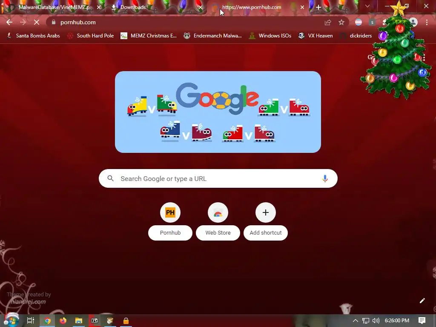This screenshot has width=436, height=327.
Task: Open the Windows Start button
Action: (x=11, y=321)
